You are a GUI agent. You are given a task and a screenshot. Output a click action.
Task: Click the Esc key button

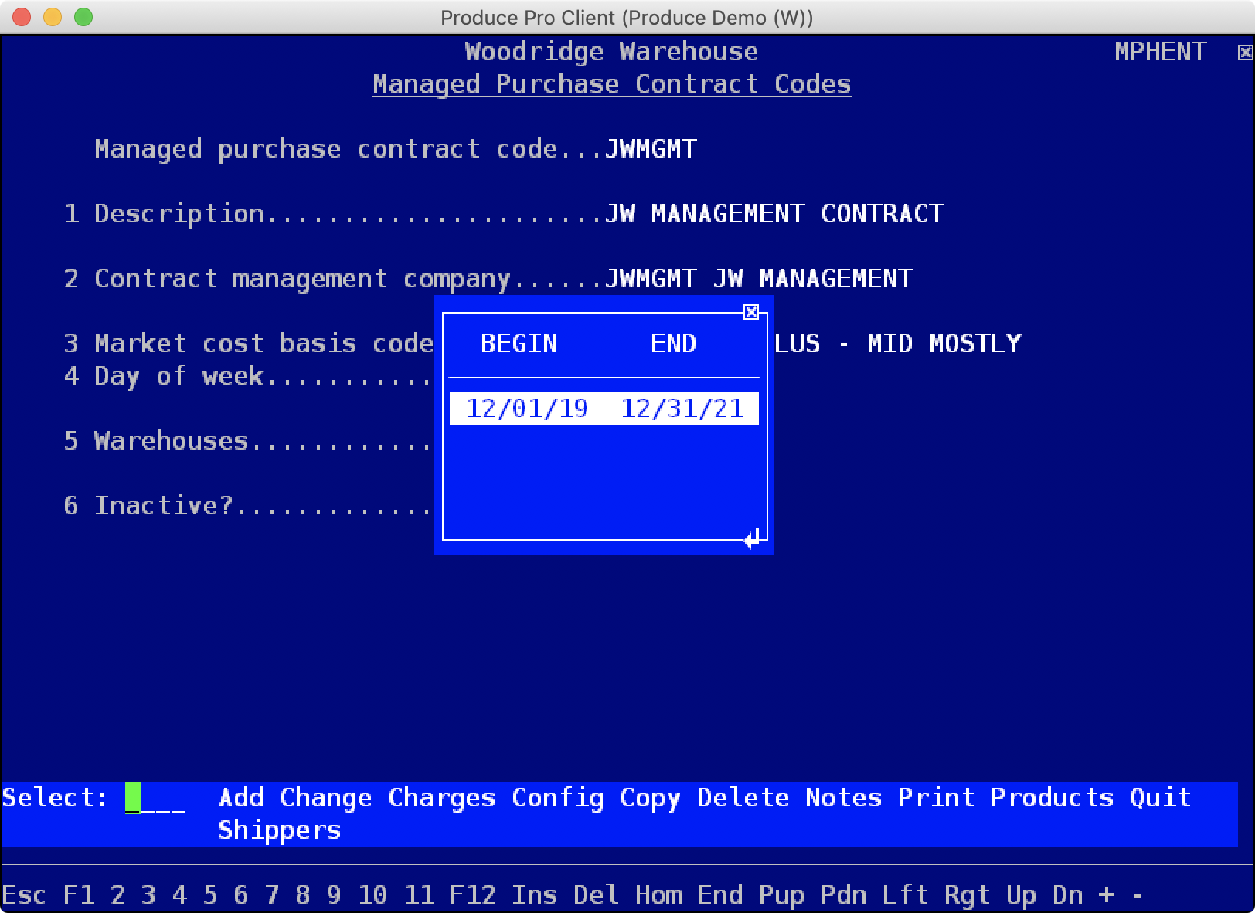24,895
